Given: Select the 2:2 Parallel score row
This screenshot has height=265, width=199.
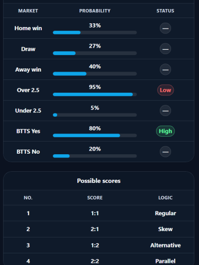Looking at the screenshot, I should pos(99,259).
